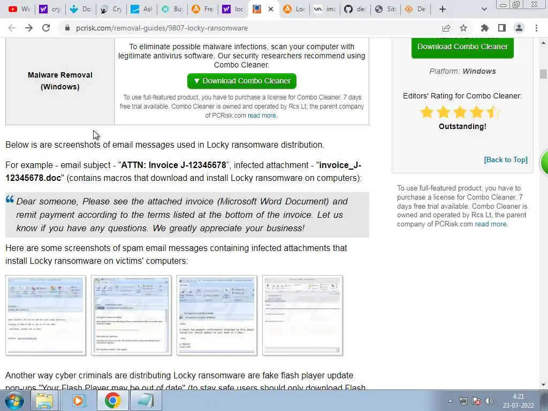Click the Back to Top link
Image resolution: width=548 pixels, height=411 pixels.
(506, 159)
